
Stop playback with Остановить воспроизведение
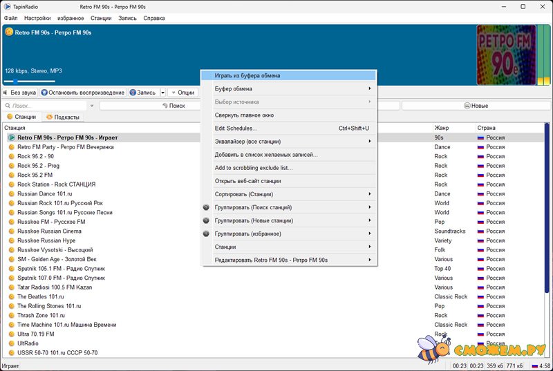[82, 93]
